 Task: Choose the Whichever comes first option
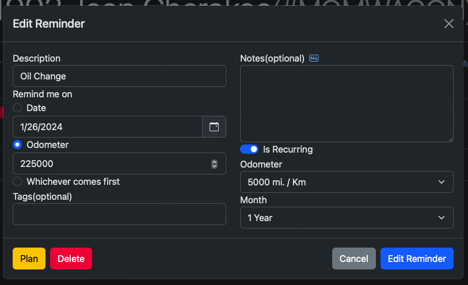coord(18,181)
